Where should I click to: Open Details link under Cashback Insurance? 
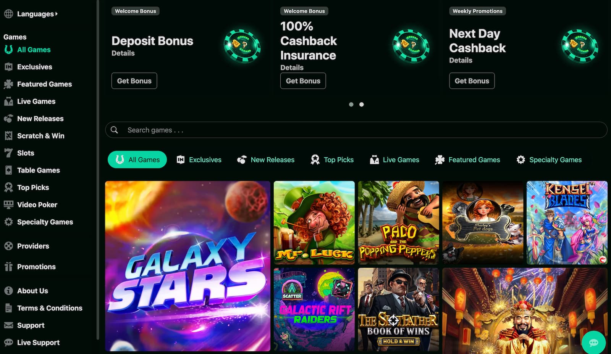click(x=292, y=68)
